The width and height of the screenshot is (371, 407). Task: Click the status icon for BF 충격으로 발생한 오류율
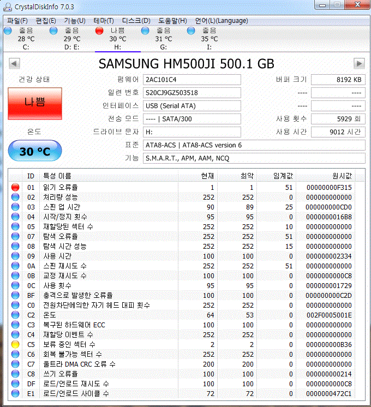(x=15, y=295)
